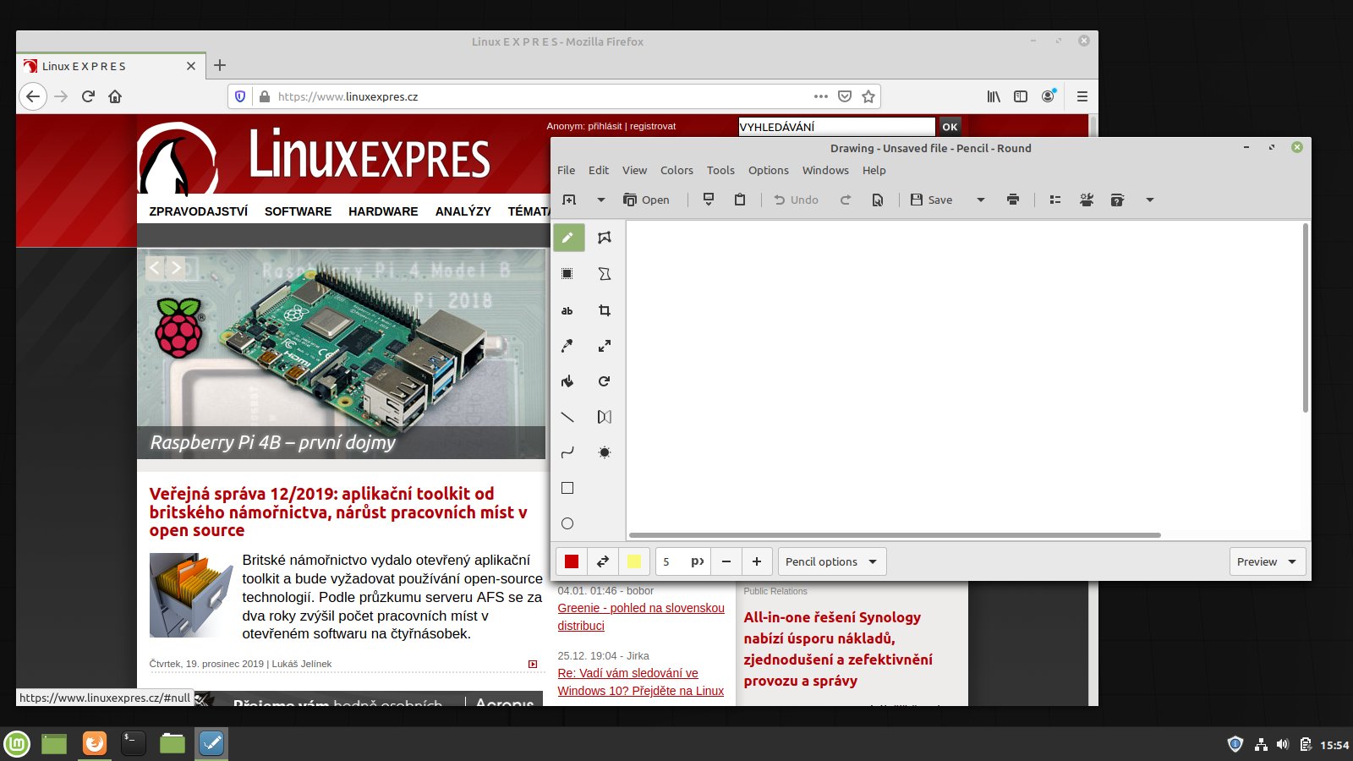This screenshot has height=761, width=1353.
Task: Click the new image icon in Drawing
Action: [x=569, y=200]
